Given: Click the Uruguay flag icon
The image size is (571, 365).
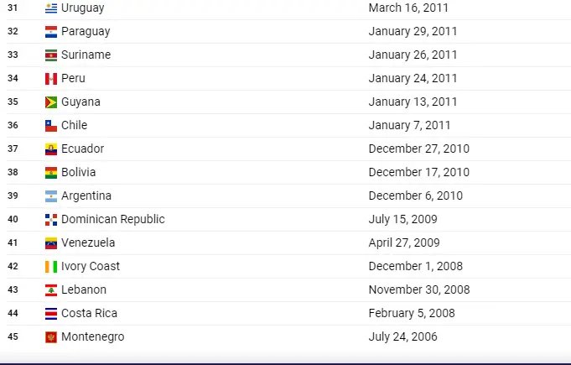Looking at the screenshot, I should 51,8.
